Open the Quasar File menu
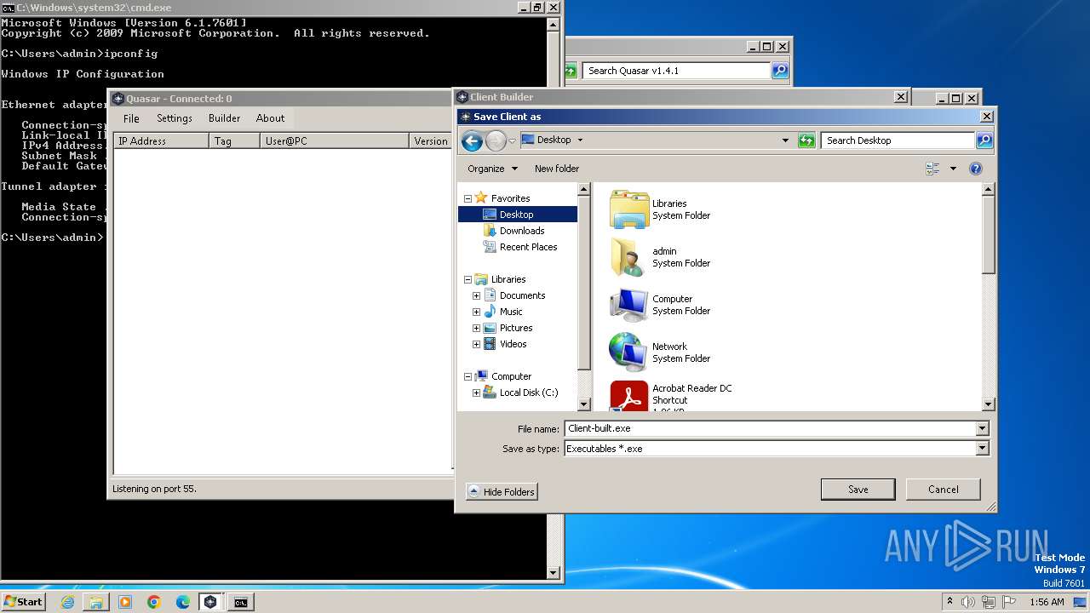The width and height of the screenshot is (1090, 613). click(x=131, y=118)
